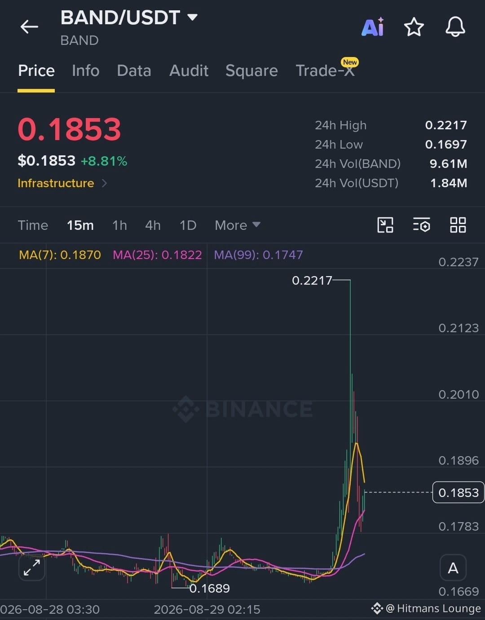Screen dimensions: 485x620
Task: Tap the 24h Low value 0.1697
Action: coord(446,145)
